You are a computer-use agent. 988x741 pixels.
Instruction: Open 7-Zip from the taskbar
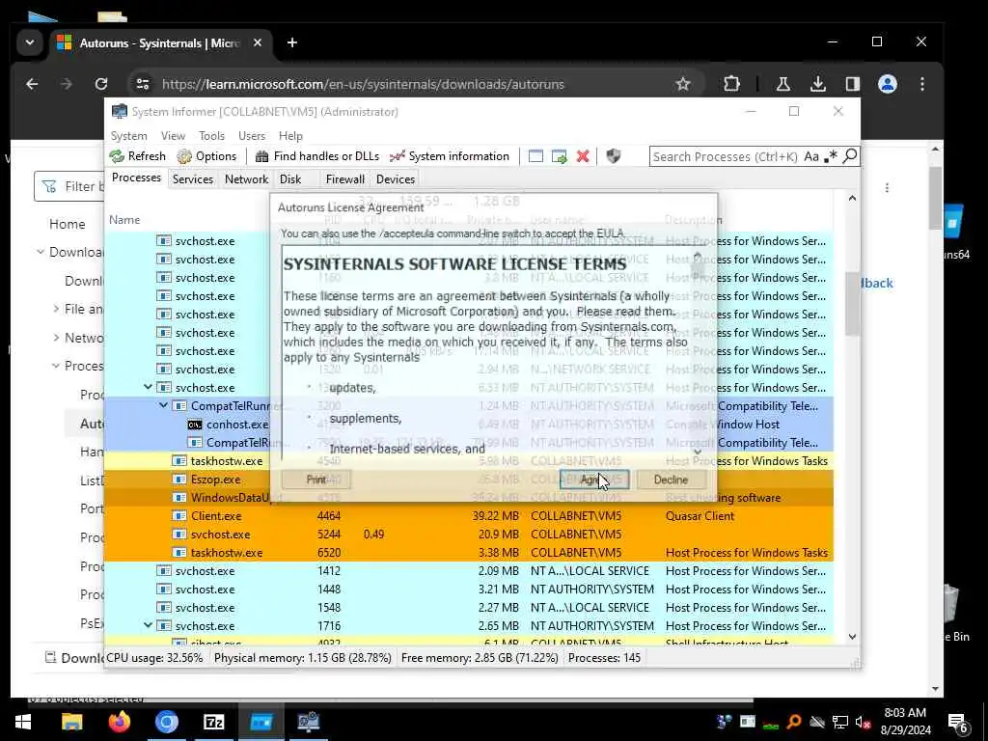pos(213,722)
